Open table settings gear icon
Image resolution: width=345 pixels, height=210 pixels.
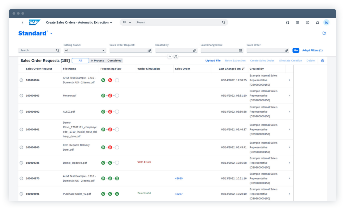click(323, 61)
